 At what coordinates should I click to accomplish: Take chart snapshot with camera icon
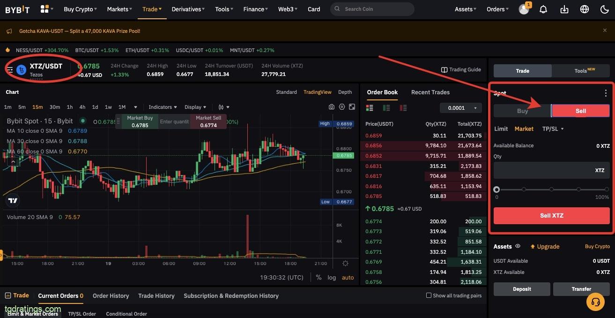332,107
